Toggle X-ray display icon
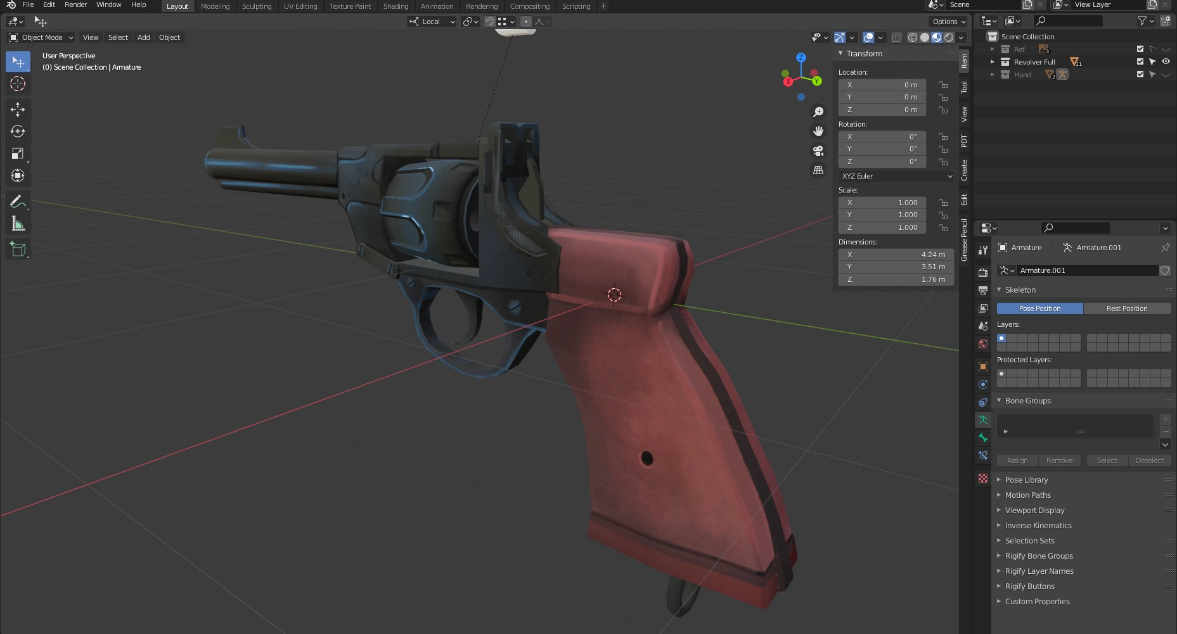Screen dimensions: 1177x634 896,37
